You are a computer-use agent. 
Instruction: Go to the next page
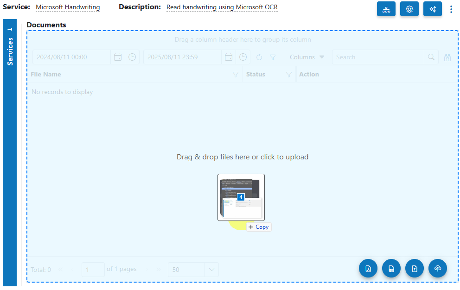(x=147, y=269)
